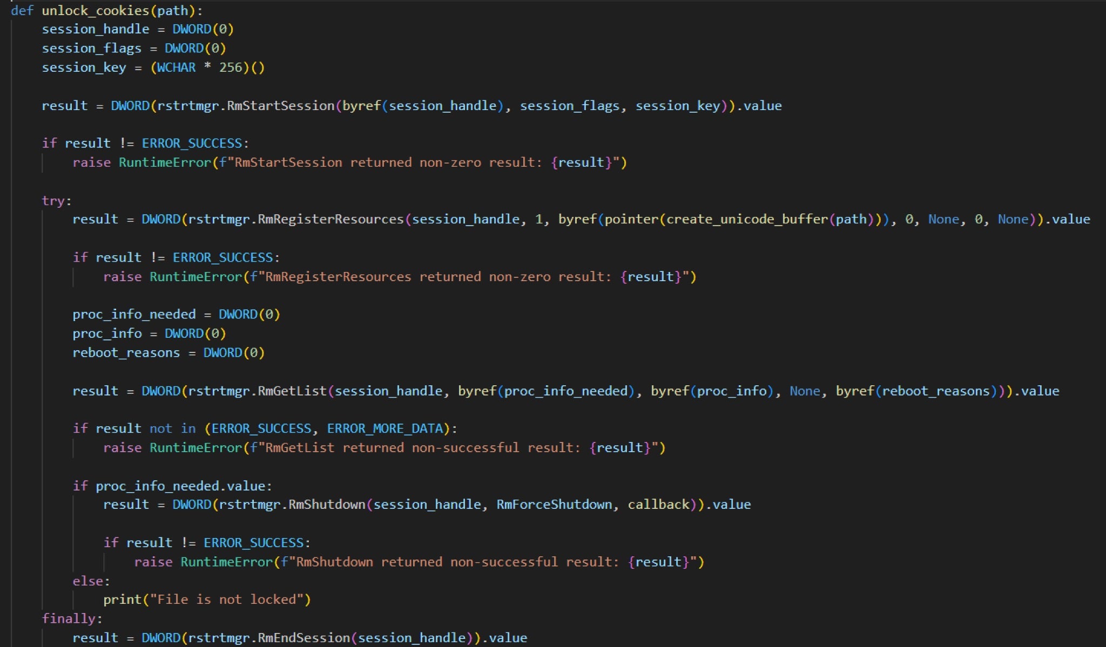Click the finally keyword
The width and height of the screenshot is (1106, 647).
[68, 619]
